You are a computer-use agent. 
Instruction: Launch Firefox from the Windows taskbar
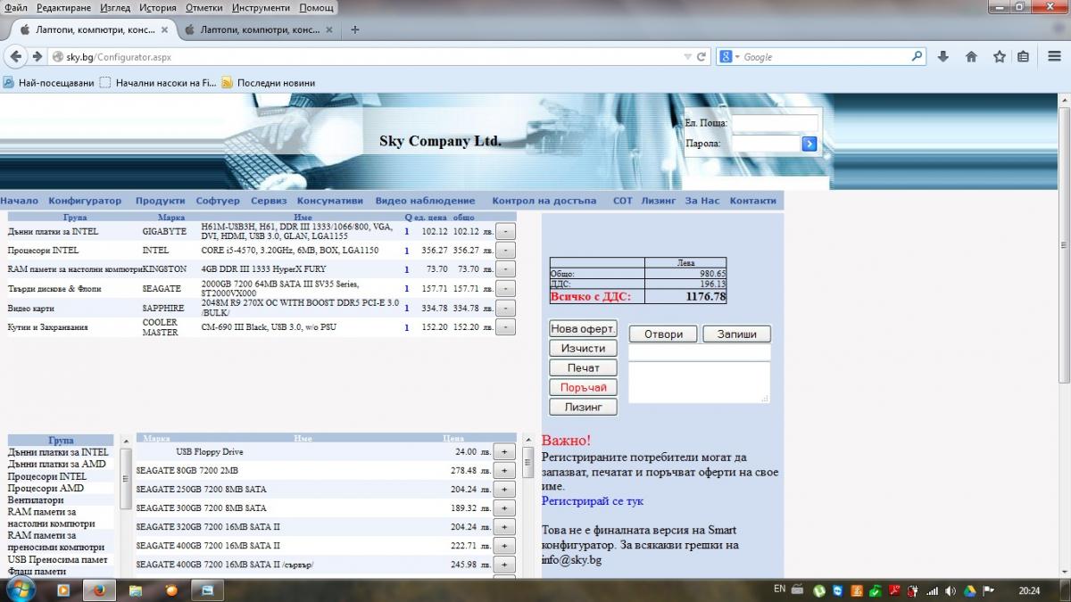[99, 590]
